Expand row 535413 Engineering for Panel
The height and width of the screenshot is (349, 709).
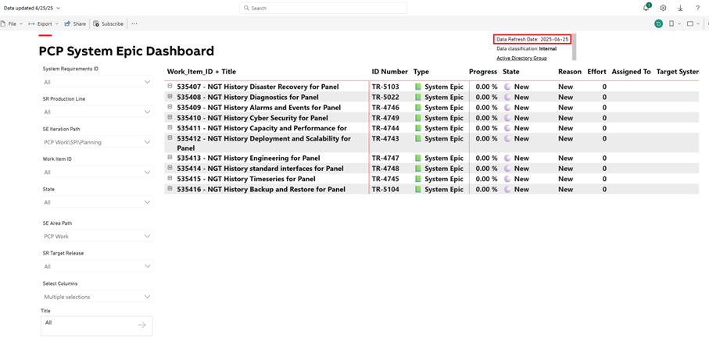pos(170,157)
